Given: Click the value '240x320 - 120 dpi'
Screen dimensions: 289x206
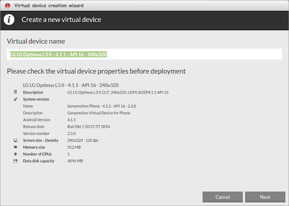Looking at the screenshot, I should point(83,140).
